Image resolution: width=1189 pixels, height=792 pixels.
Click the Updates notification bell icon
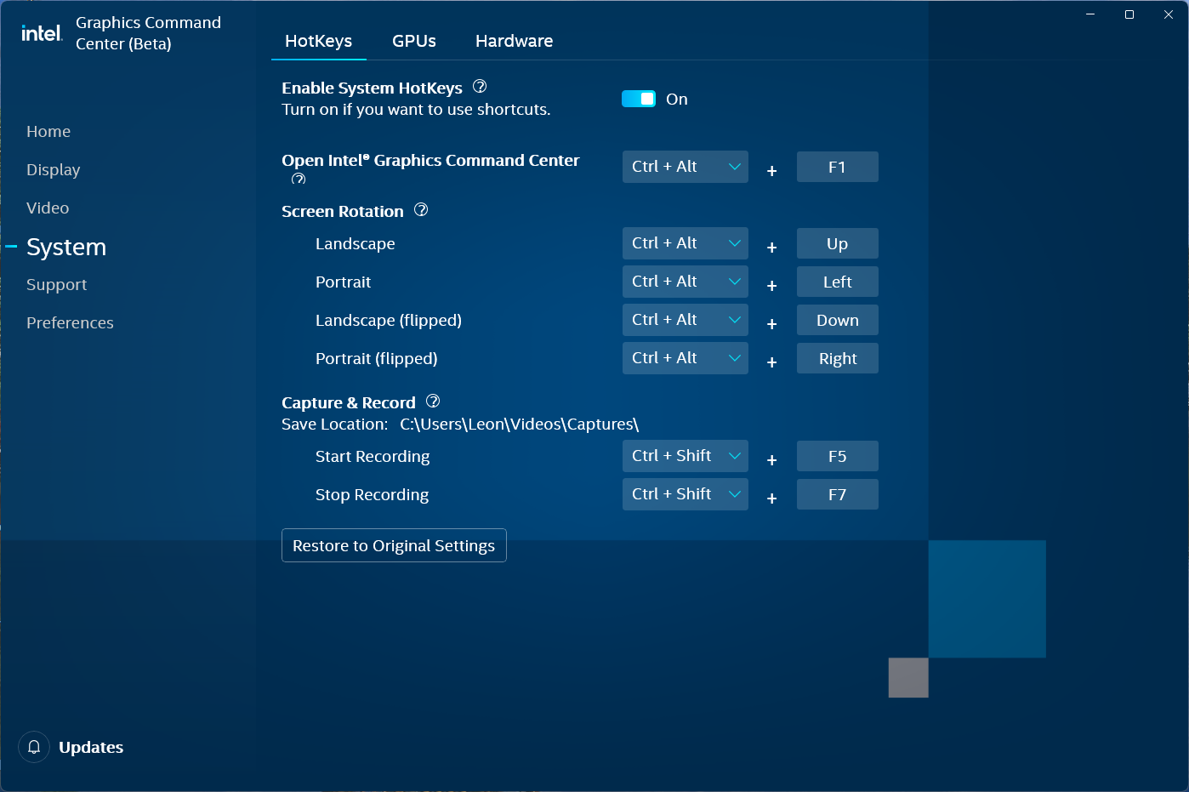coord(34,747)
